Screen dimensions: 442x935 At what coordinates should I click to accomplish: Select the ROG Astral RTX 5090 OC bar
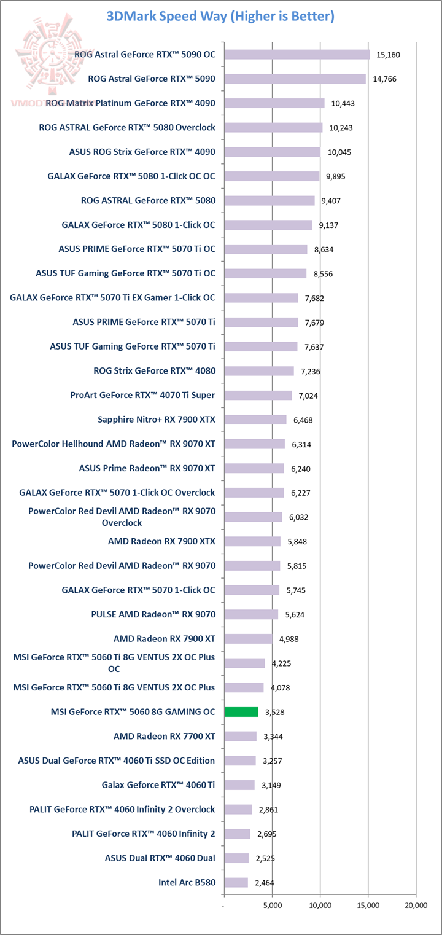(297, 55)
